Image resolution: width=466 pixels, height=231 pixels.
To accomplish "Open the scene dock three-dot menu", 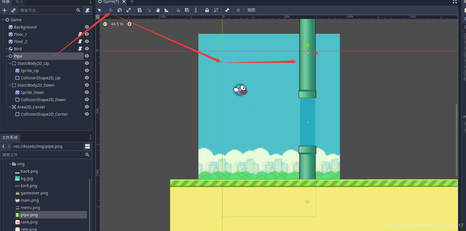I will coord(90,2).
